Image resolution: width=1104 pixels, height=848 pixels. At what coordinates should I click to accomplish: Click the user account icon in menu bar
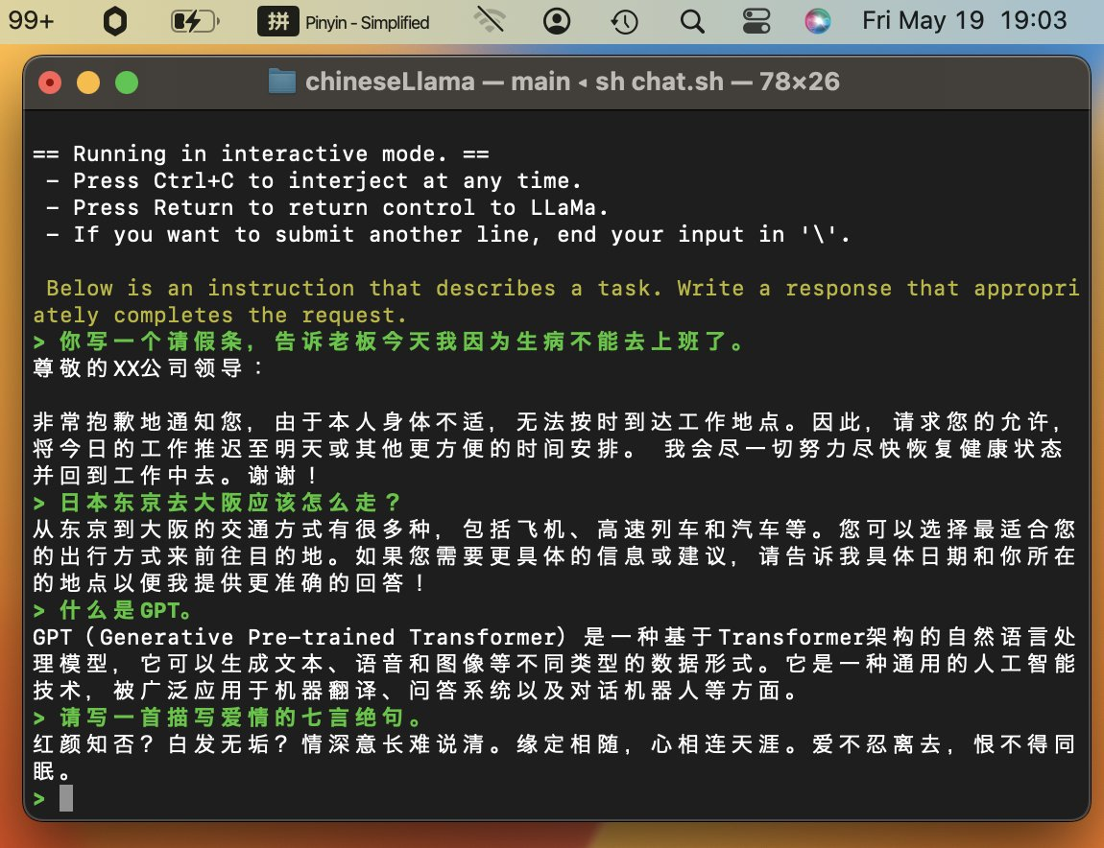(x=556, y=21)
